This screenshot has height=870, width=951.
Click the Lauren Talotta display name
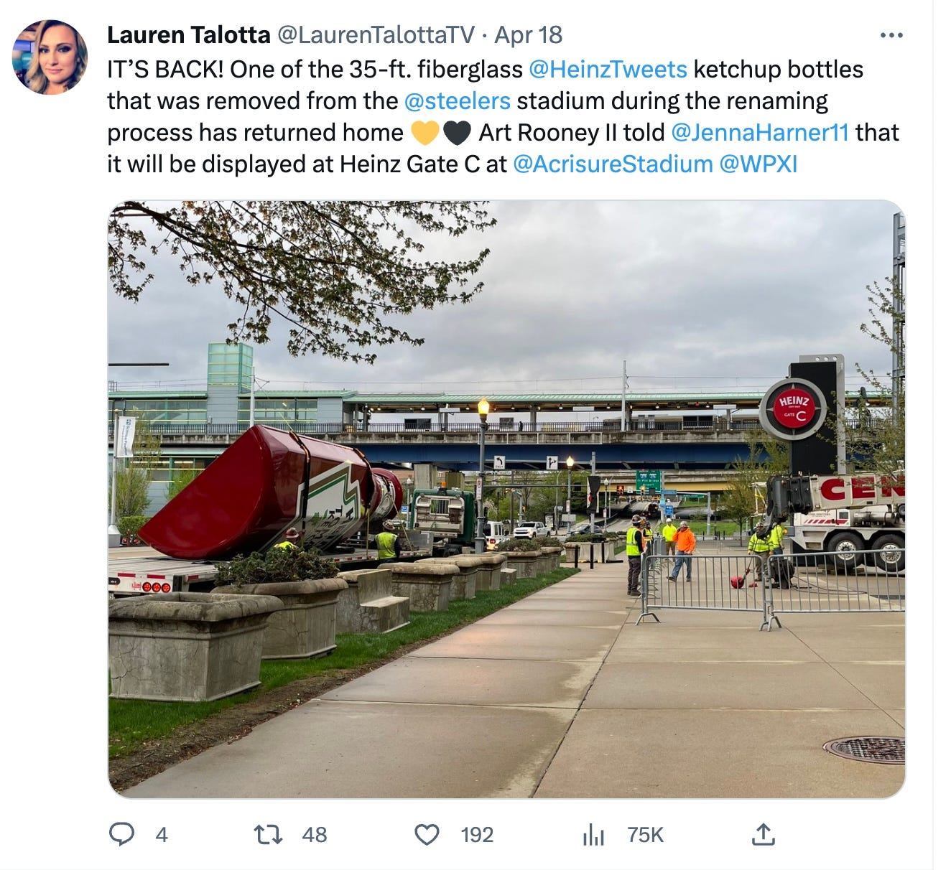coord(189,34)
